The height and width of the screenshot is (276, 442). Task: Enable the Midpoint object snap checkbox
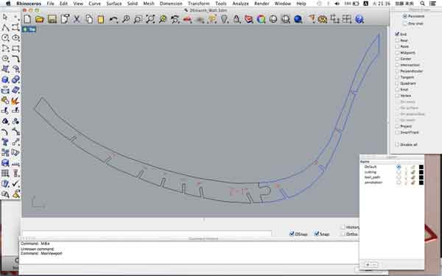tap(397, 53)
